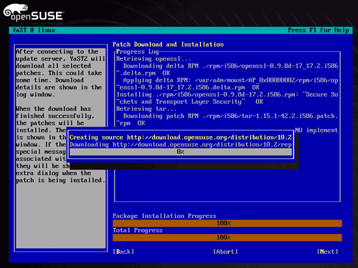Image resolution: width=358 pixels, height=268 pixels.
Task: Click the 'Package Installation Progress' label
Action: pos(165,216)
